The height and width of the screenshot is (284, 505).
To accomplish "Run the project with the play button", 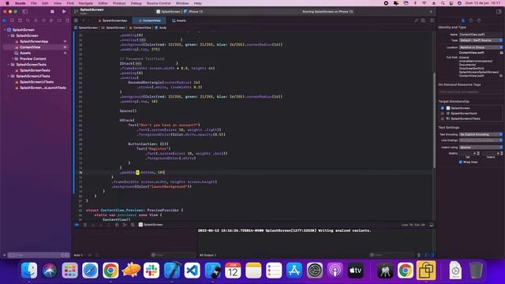I will click(x=64, y=12).
